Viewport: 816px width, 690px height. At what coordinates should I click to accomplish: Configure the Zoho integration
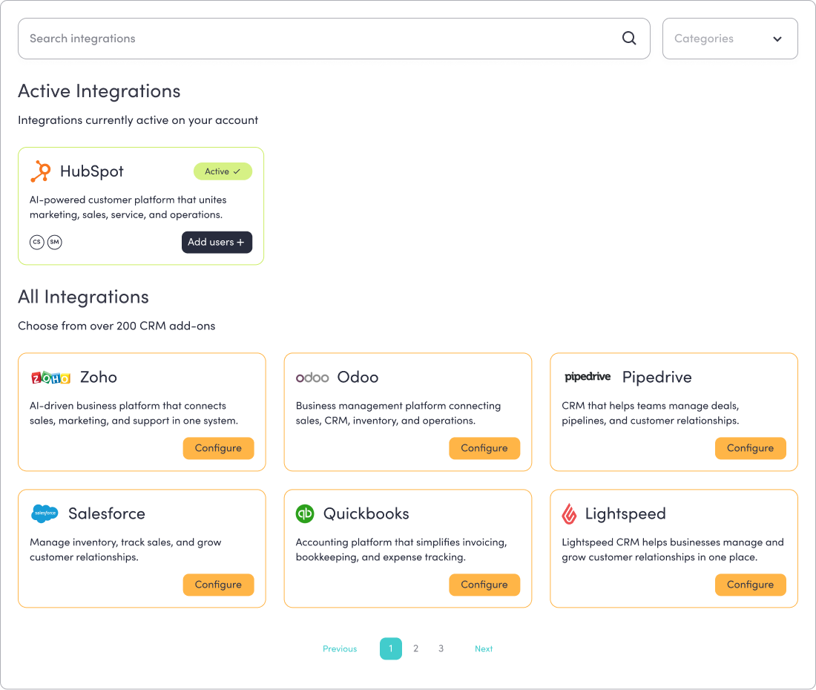[218, 448]
